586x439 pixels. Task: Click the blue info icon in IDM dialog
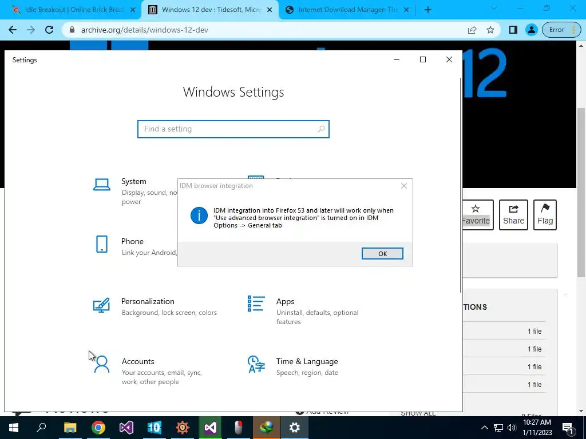(199, 215)
